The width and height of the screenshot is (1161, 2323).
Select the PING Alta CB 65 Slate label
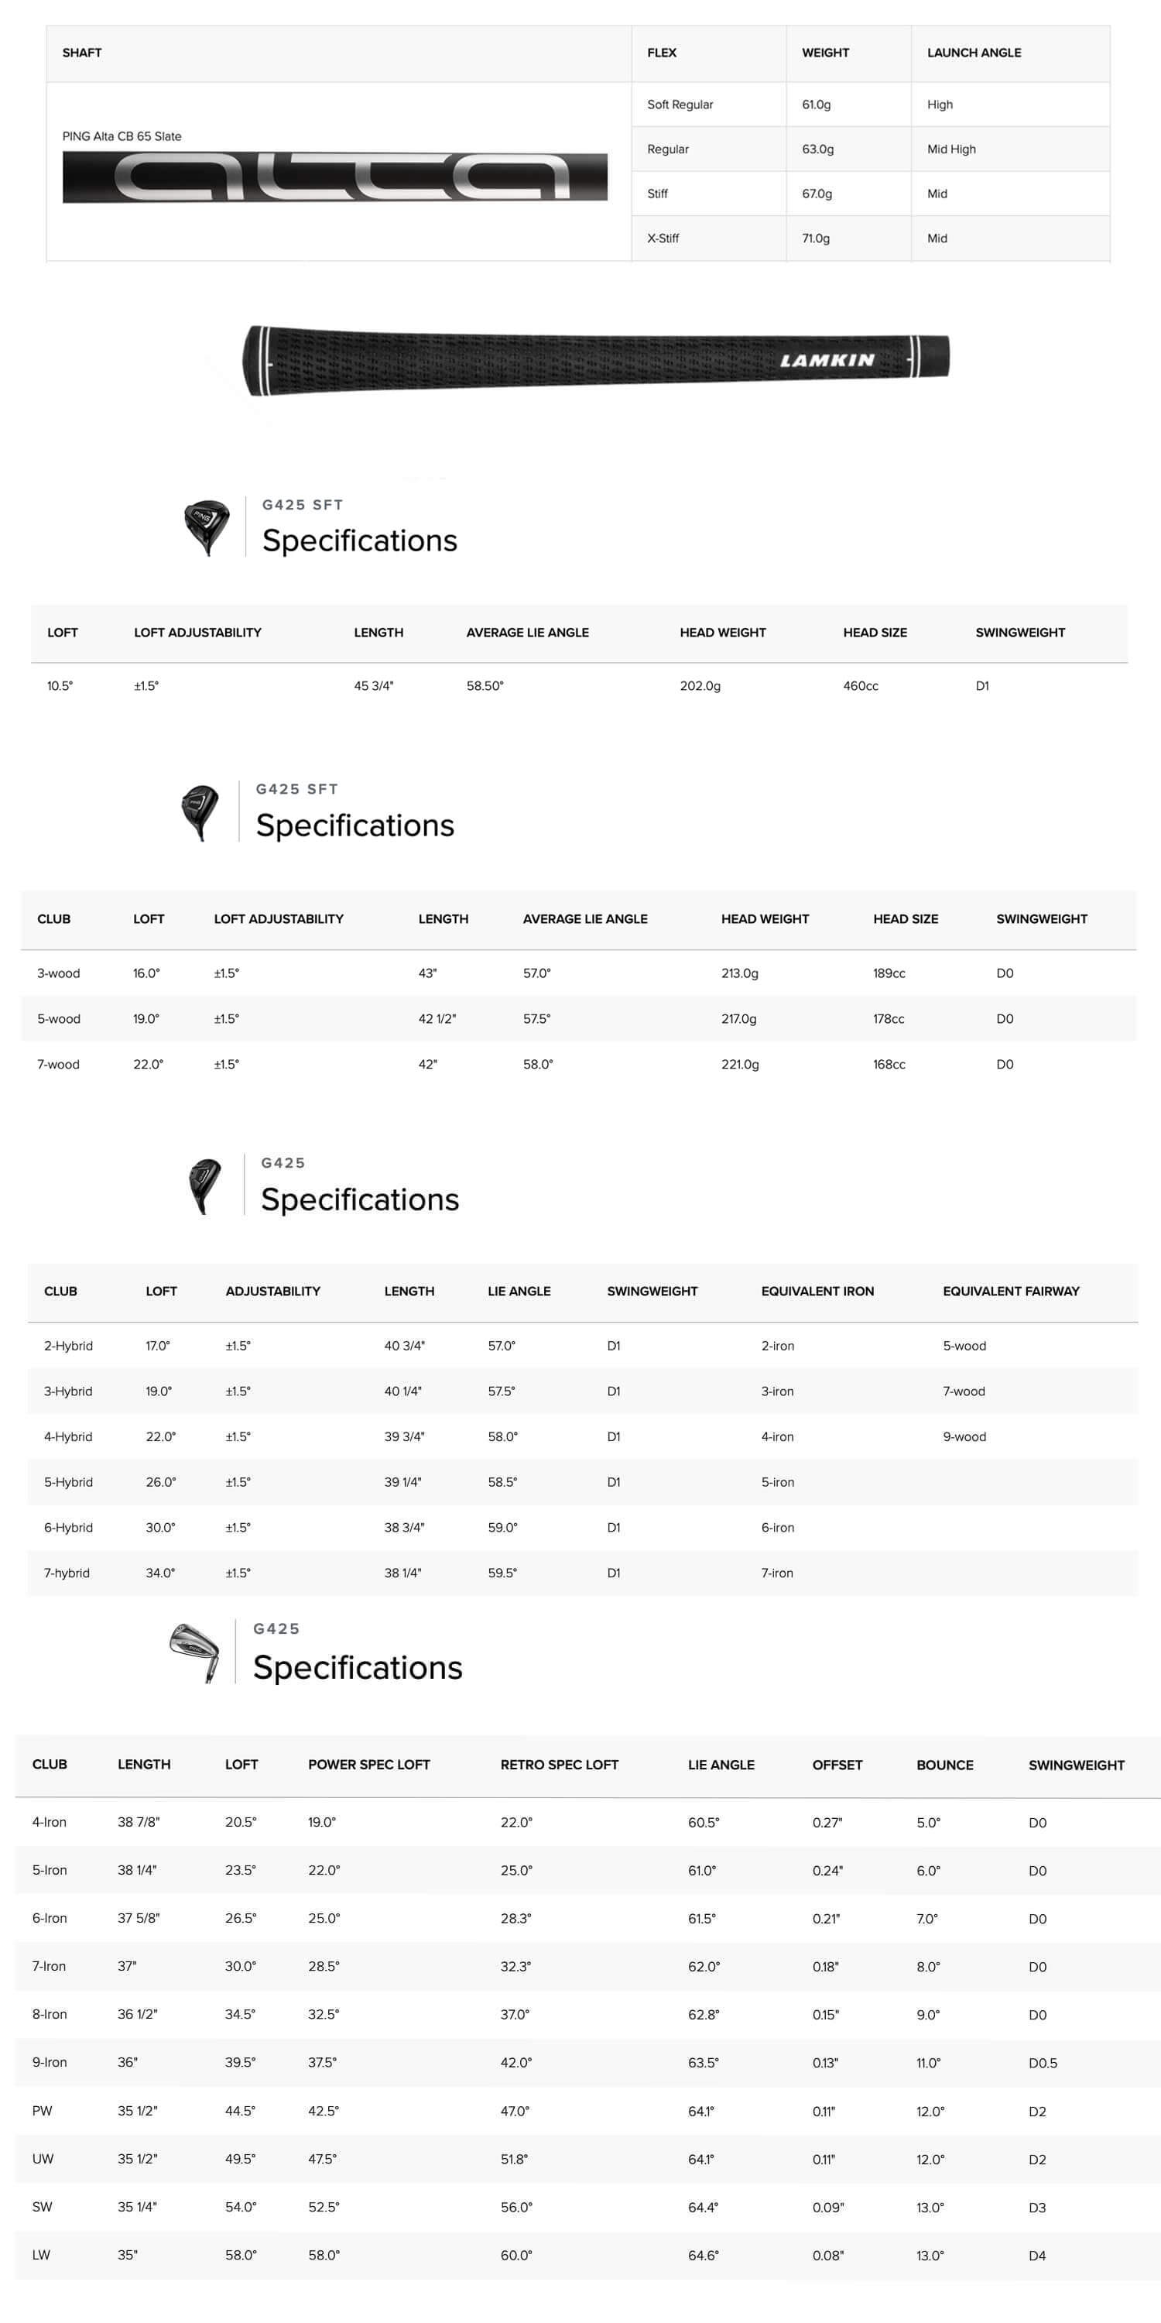coord(122,136)
